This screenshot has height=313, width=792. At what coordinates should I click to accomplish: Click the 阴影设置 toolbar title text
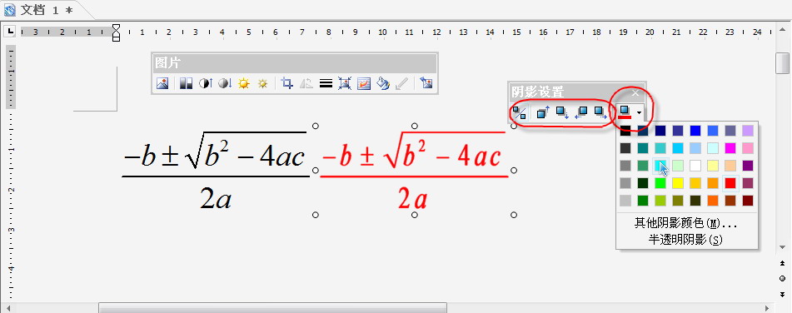tap(537, 92)
